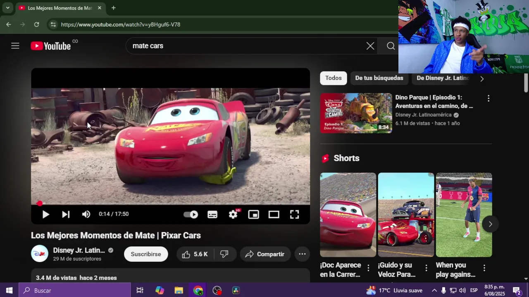Open the YouTube hamburger guide menu

coord(15,46)
